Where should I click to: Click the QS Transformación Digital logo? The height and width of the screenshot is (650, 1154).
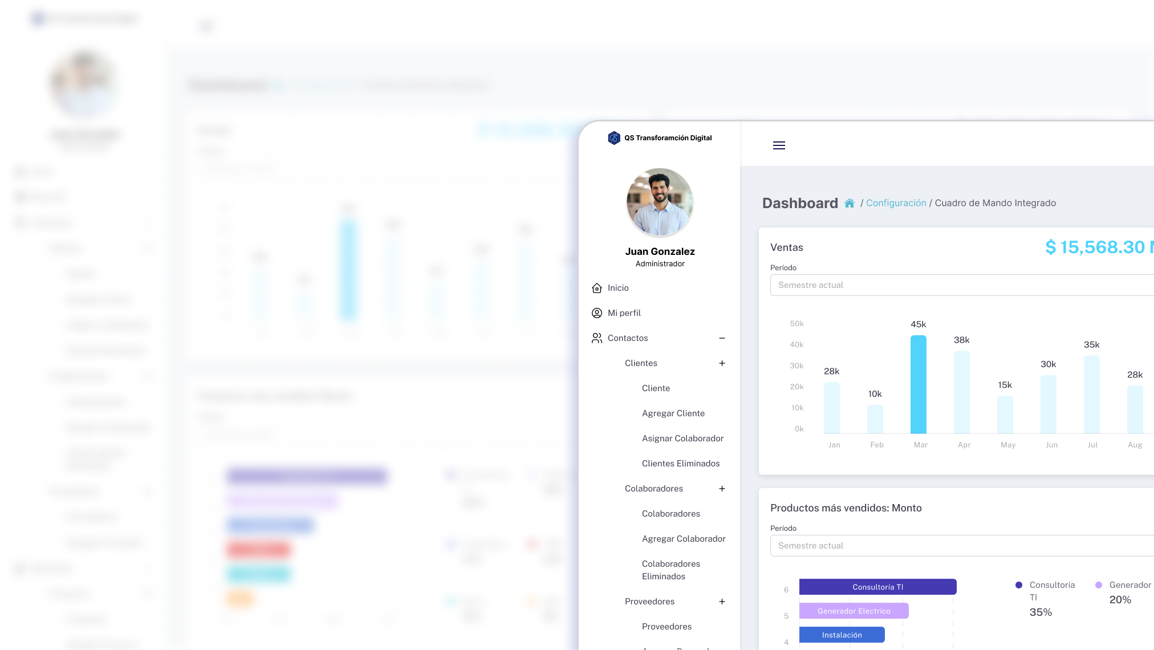[660, 138]
